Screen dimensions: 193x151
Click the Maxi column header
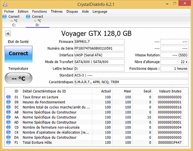(122, 91)
